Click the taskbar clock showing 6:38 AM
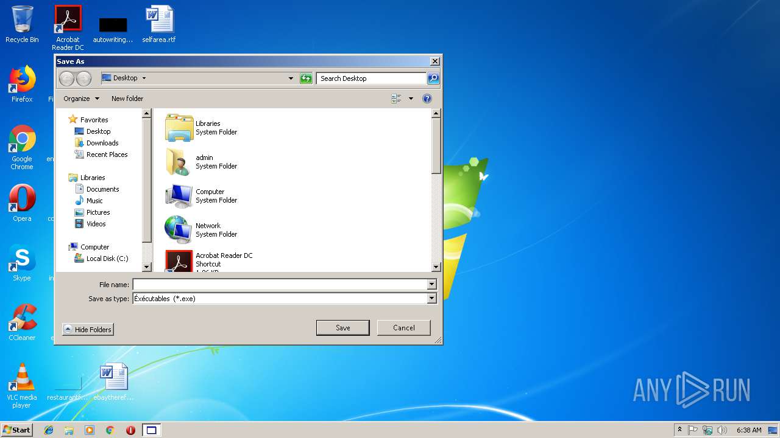 (749, 430)
